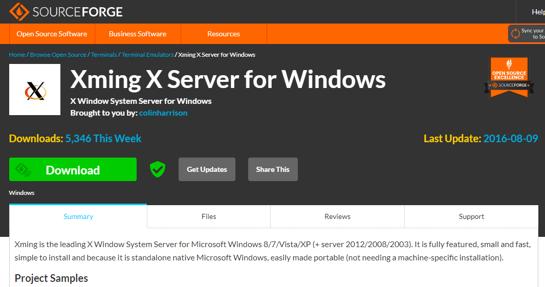This screenshot has width=545, height=287.
Task: Open the Xming project logo image
Action: [35, 90]
